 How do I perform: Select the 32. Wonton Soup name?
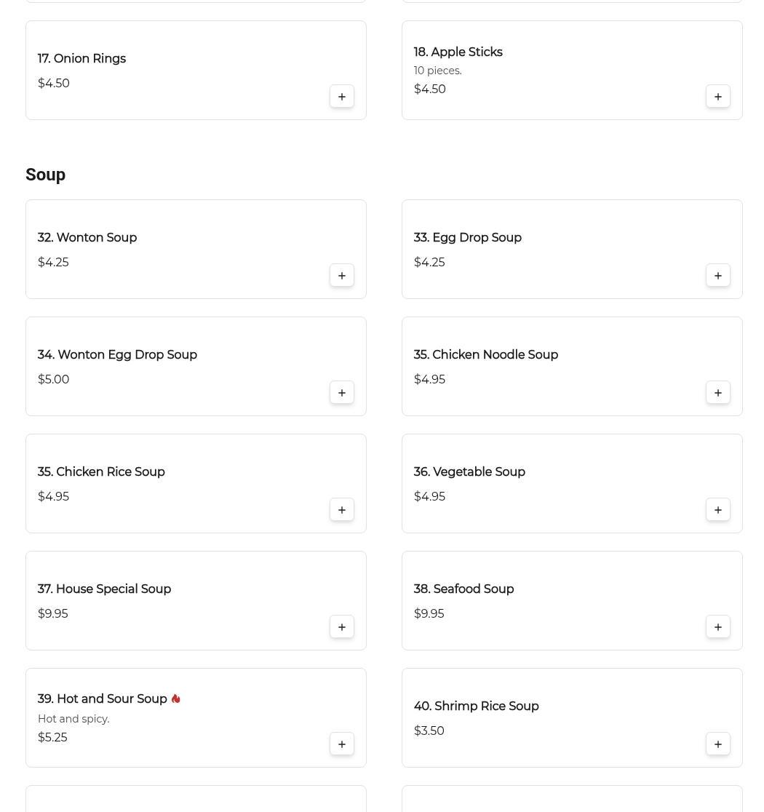pos(87,238)
